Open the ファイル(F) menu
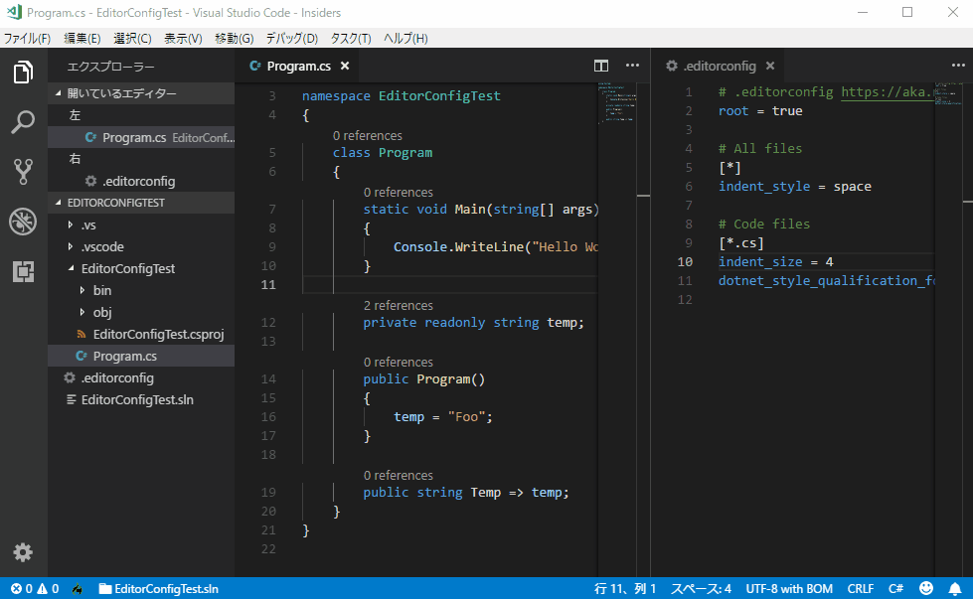Viewport: 973px width, 599px height. pyautogui.click(x=27, y=39)
